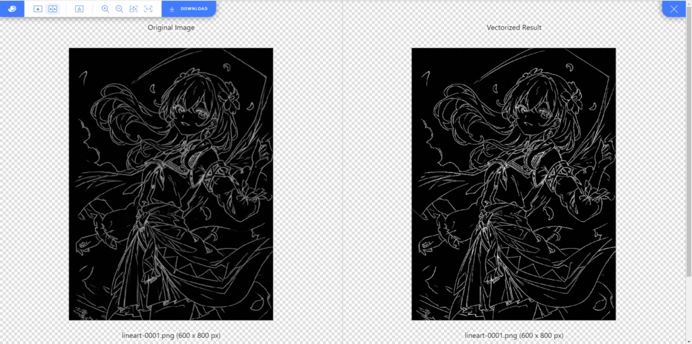Click the vectorized result image
This screenshot has width=692, height=344.
[514, 184]
